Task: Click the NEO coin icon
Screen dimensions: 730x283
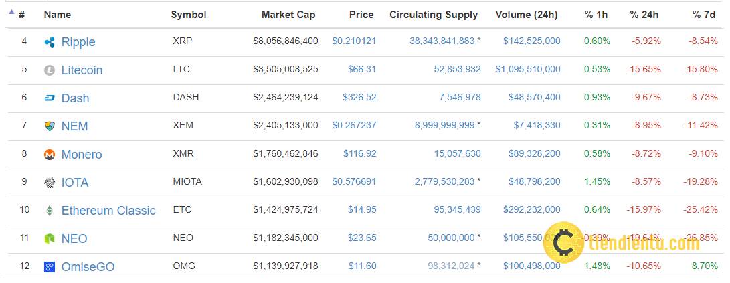Action: (x=50, y=239)
